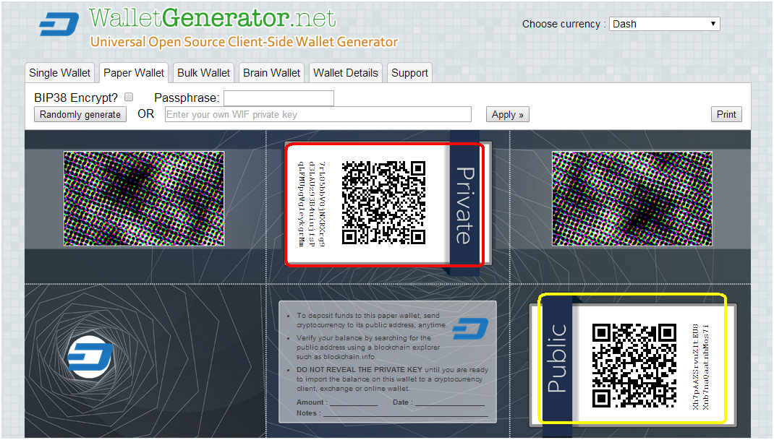This screenshot has height=440, width=774.
Task: Click the 'Notes :' line on the card
Action: point(393,413)
